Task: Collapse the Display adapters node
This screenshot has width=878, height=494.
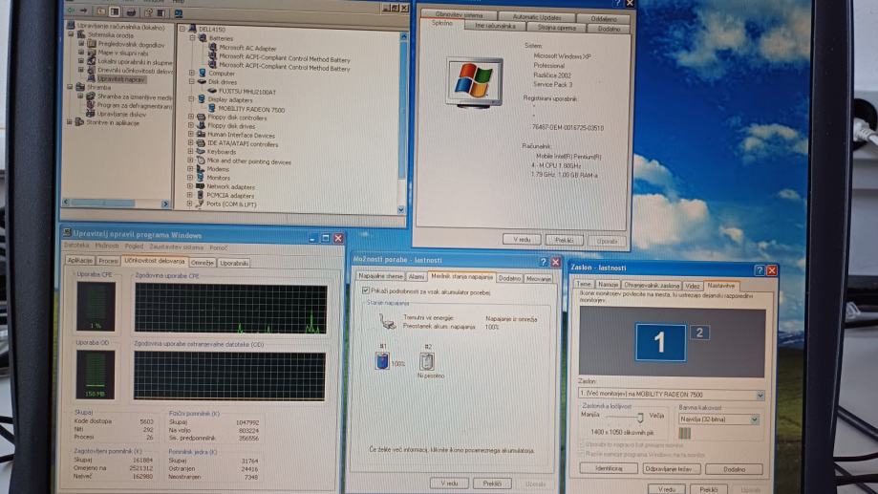Action: click(191, 99)
